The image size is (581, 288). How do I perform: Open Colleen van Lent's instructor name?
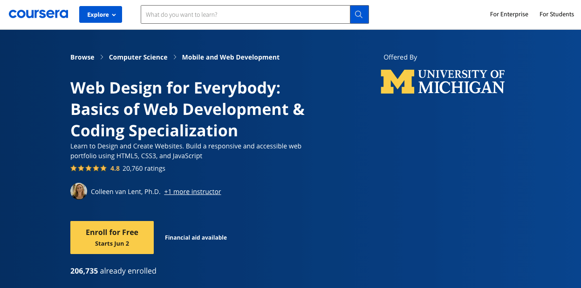pos(125,192)
